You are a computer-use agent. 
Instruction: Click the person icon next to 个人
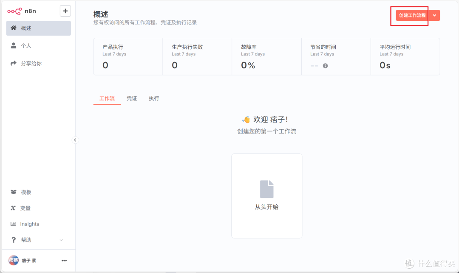click(x=14, y=45)
